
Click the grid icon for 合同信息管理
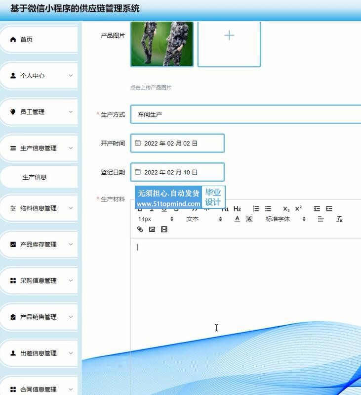pos(13,390)
